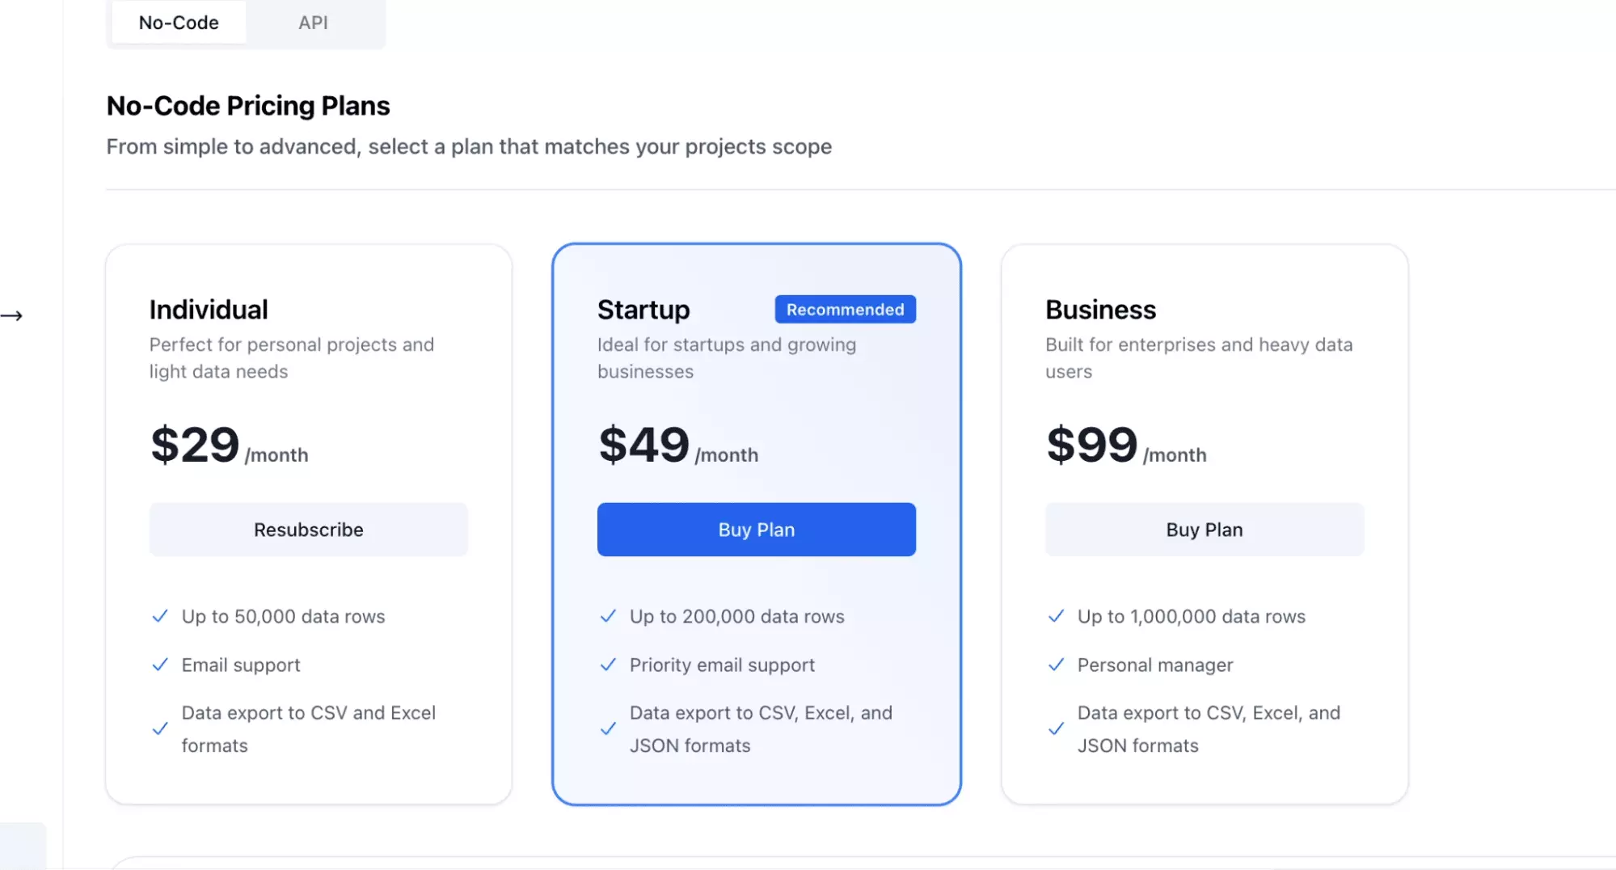Select the Individual plan title
This screenshot has height=870, width=1616.
209,310
